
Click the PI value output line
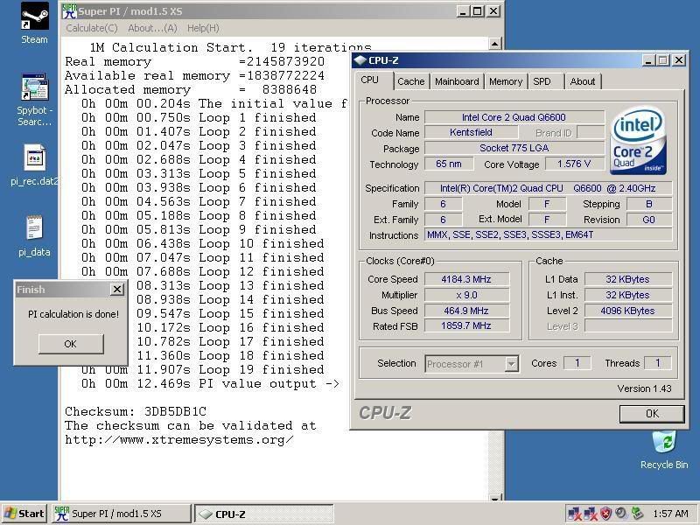(210, 384)
